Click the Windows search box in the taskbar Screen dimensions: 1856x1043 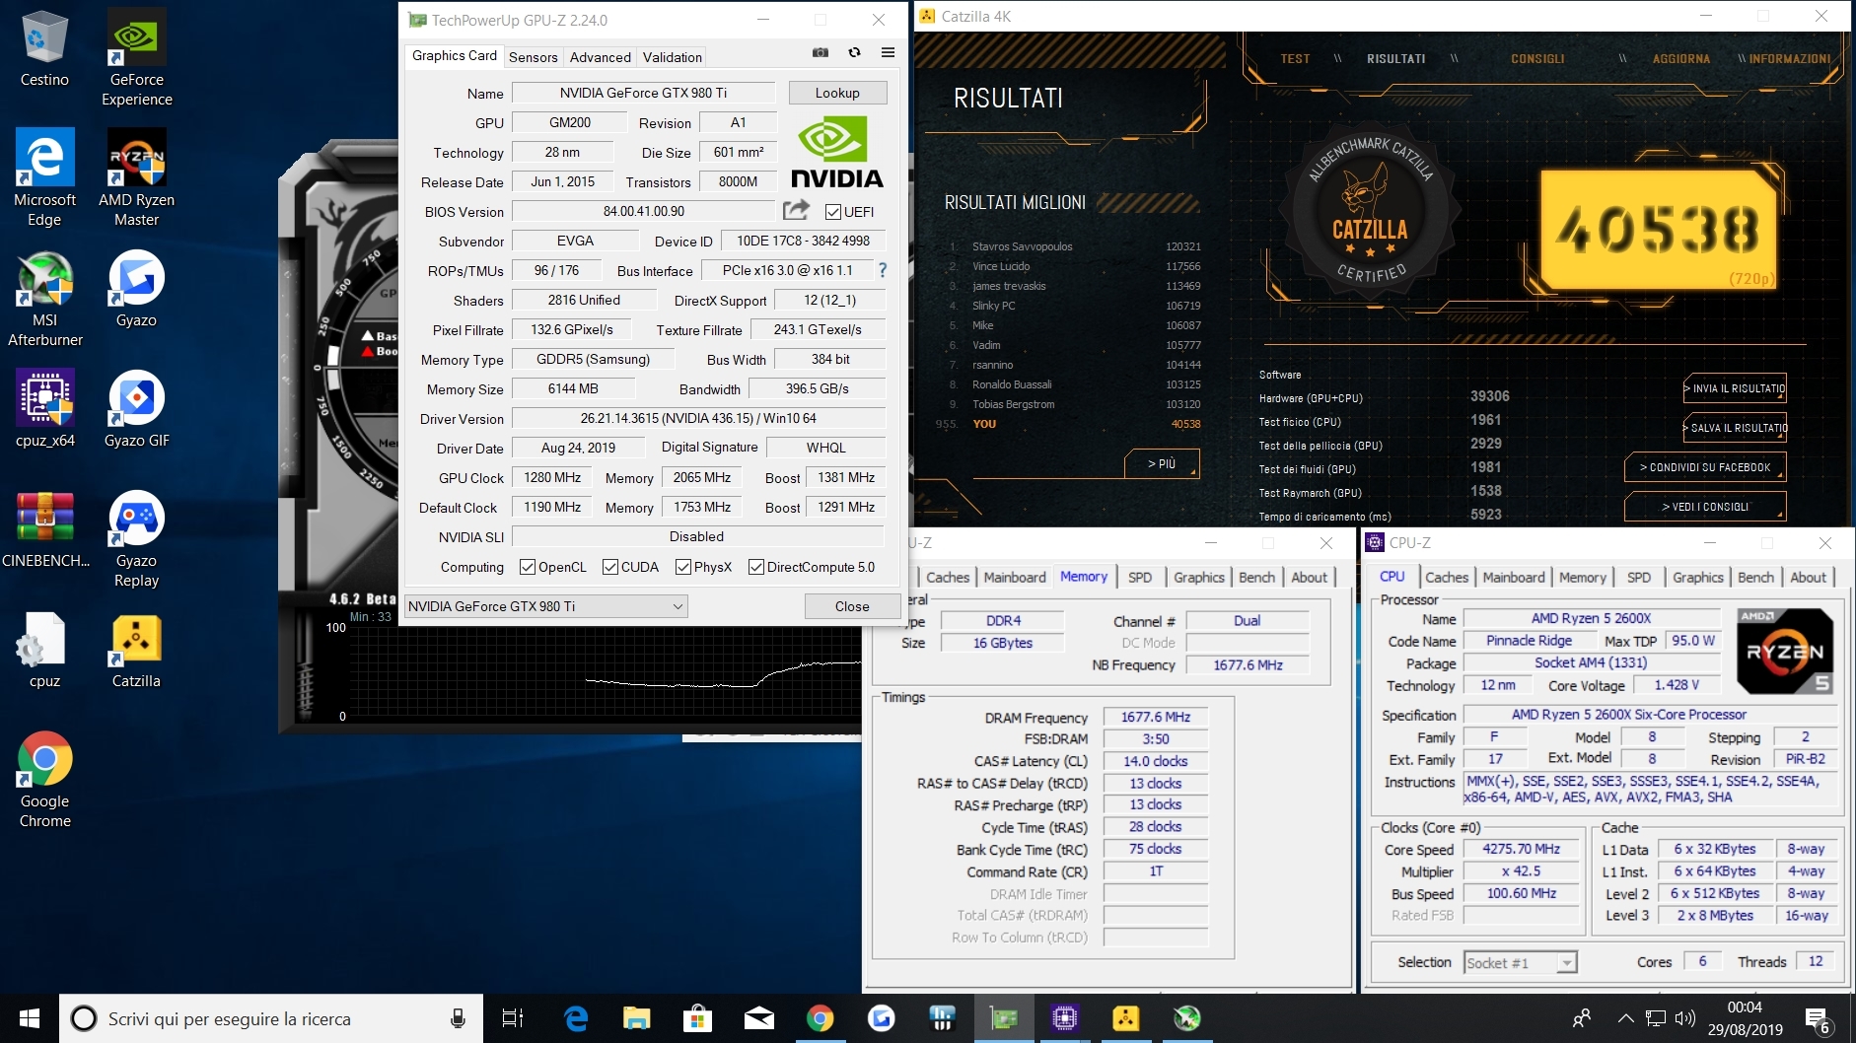[271, 1018]
